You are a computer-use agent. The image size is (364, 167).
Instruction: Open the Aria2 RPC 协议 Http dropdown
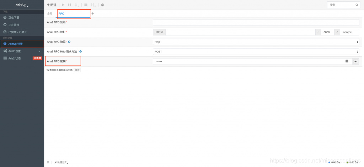(256, 42)
